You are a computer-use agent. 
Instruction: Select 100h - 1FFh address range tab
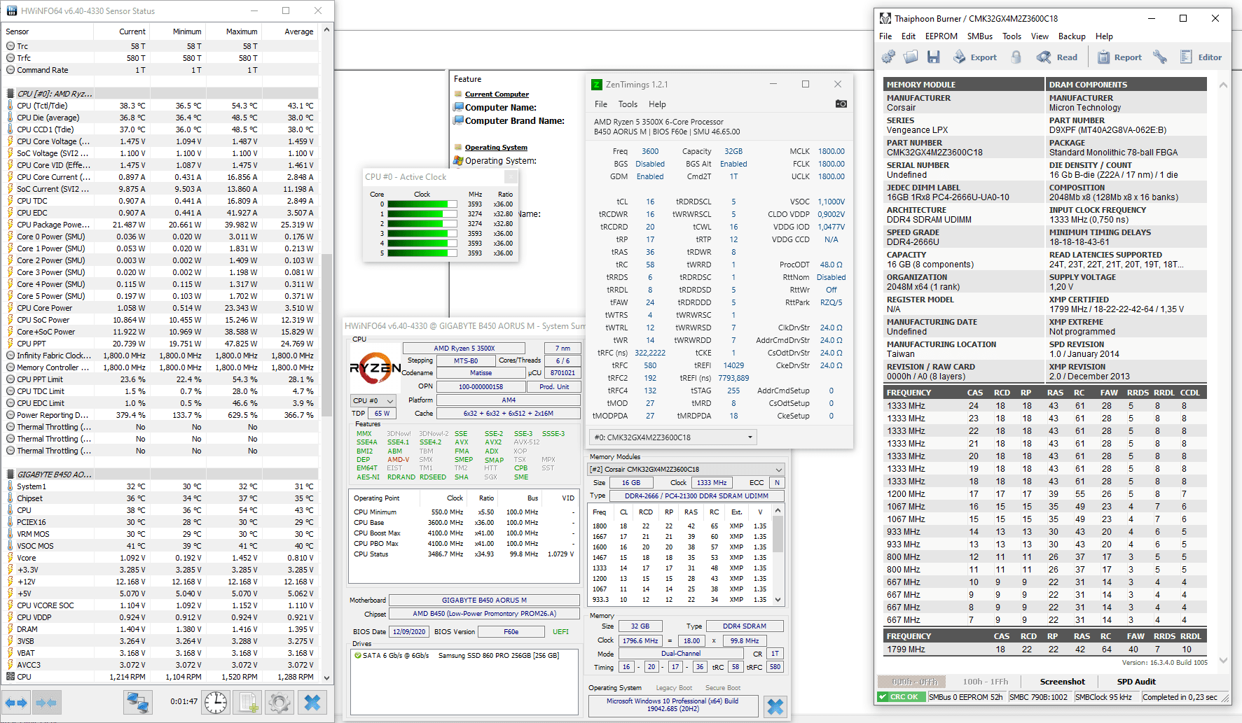985,682
